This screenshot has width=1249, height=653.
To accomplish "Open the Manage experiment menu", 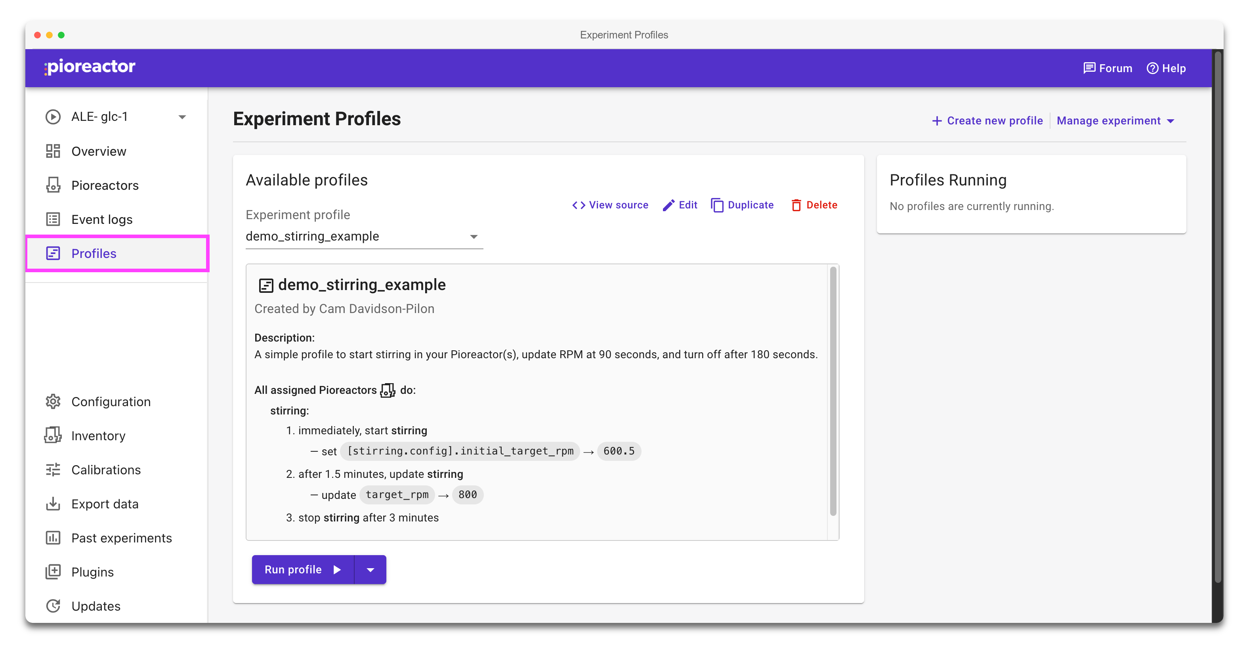I will (1115, 121).
